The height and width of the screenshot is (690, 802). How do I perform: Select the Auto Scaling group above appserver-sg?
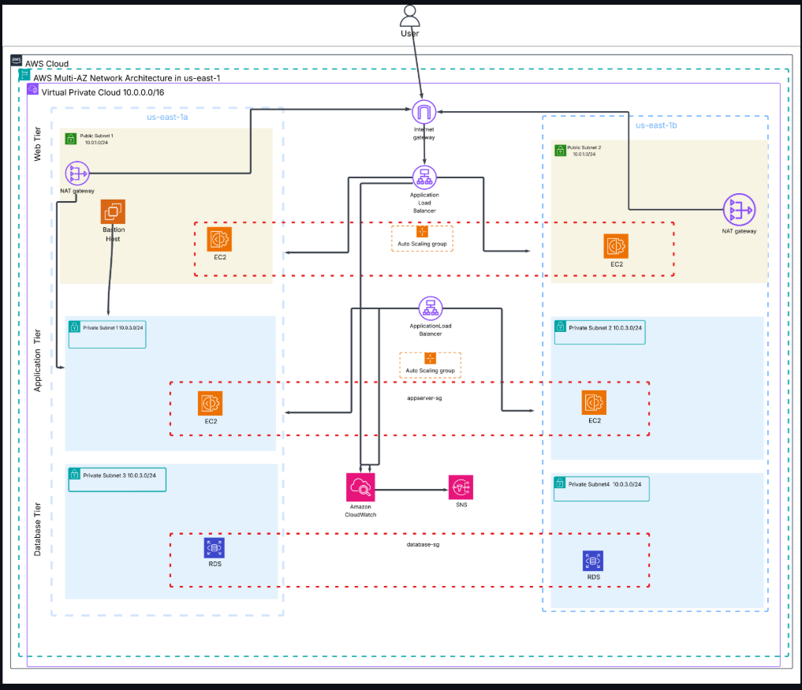point(430,364)
